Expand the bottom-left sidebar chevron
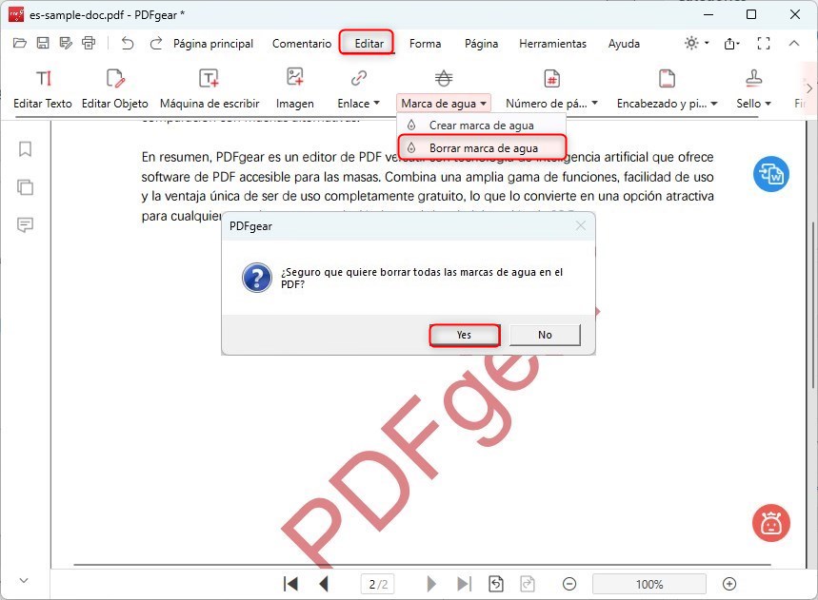 point(24,580)
